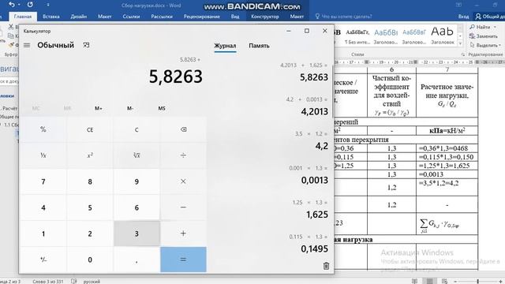Click Word zoom slider in status bar
This screenshot has height=284, width=505.
click(478, 282)
